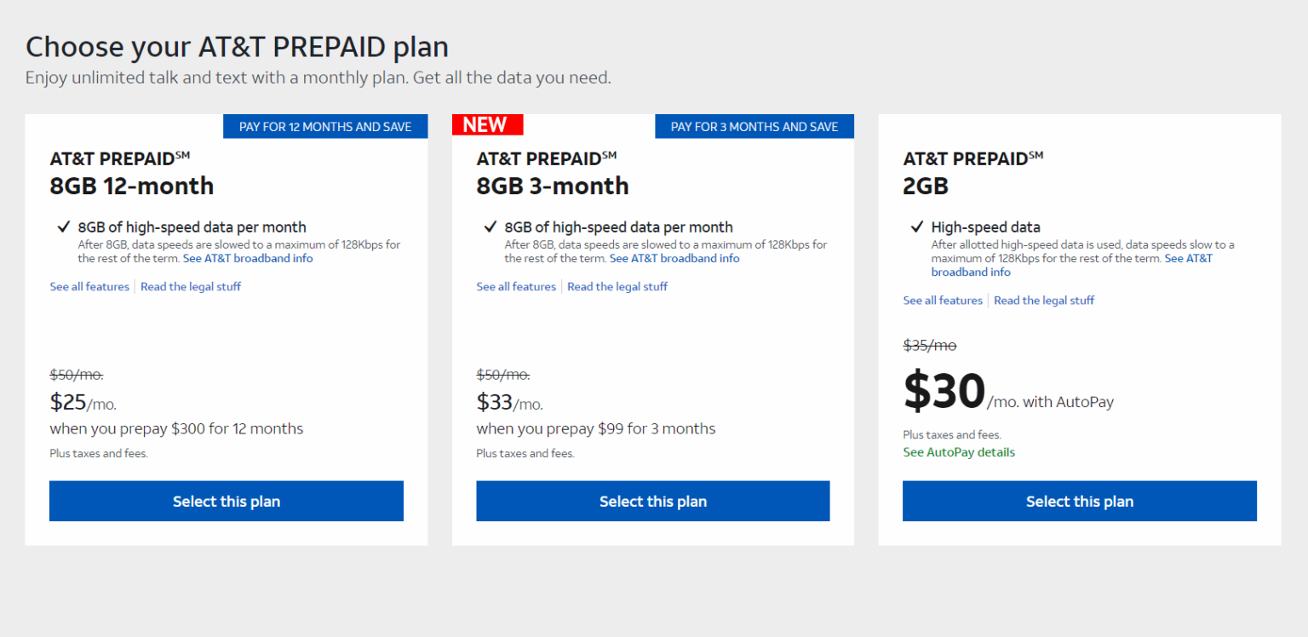Click the PAY FOR 3 MONTHS AND SAVE banner

point(754,126)
